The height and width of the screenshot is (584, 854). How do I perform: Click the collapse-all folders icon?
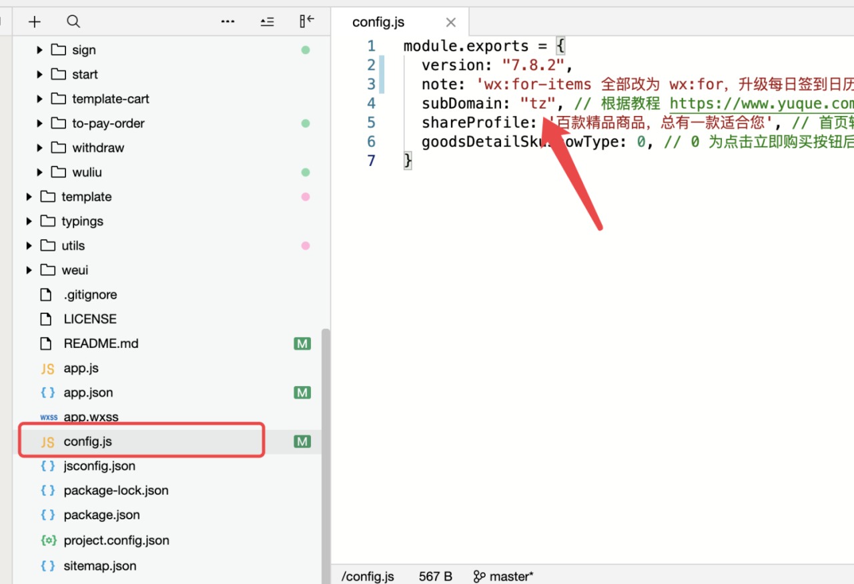pyautogui.click(x=267, y=22)
